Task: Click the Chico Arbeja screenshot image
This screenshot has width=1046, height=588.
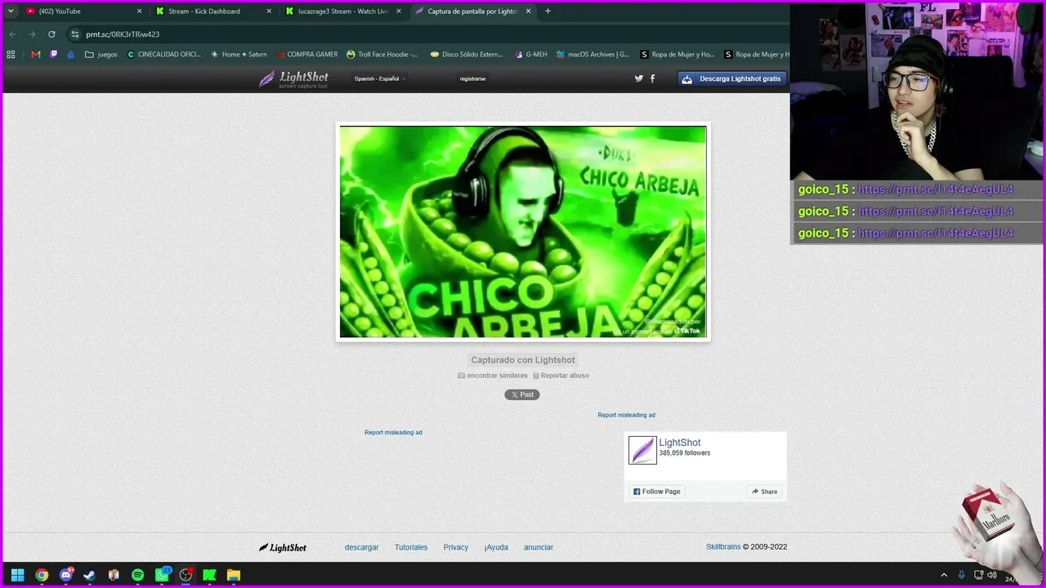Action: pos(523,231)
